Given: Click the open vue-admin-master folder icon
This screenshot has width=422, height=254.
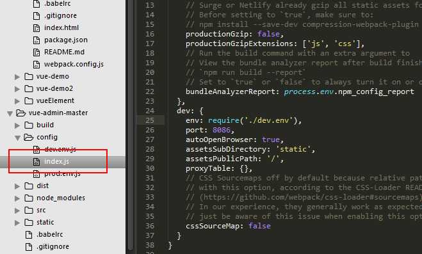Looking at the screenshot, I should click(x=20, y=113).
